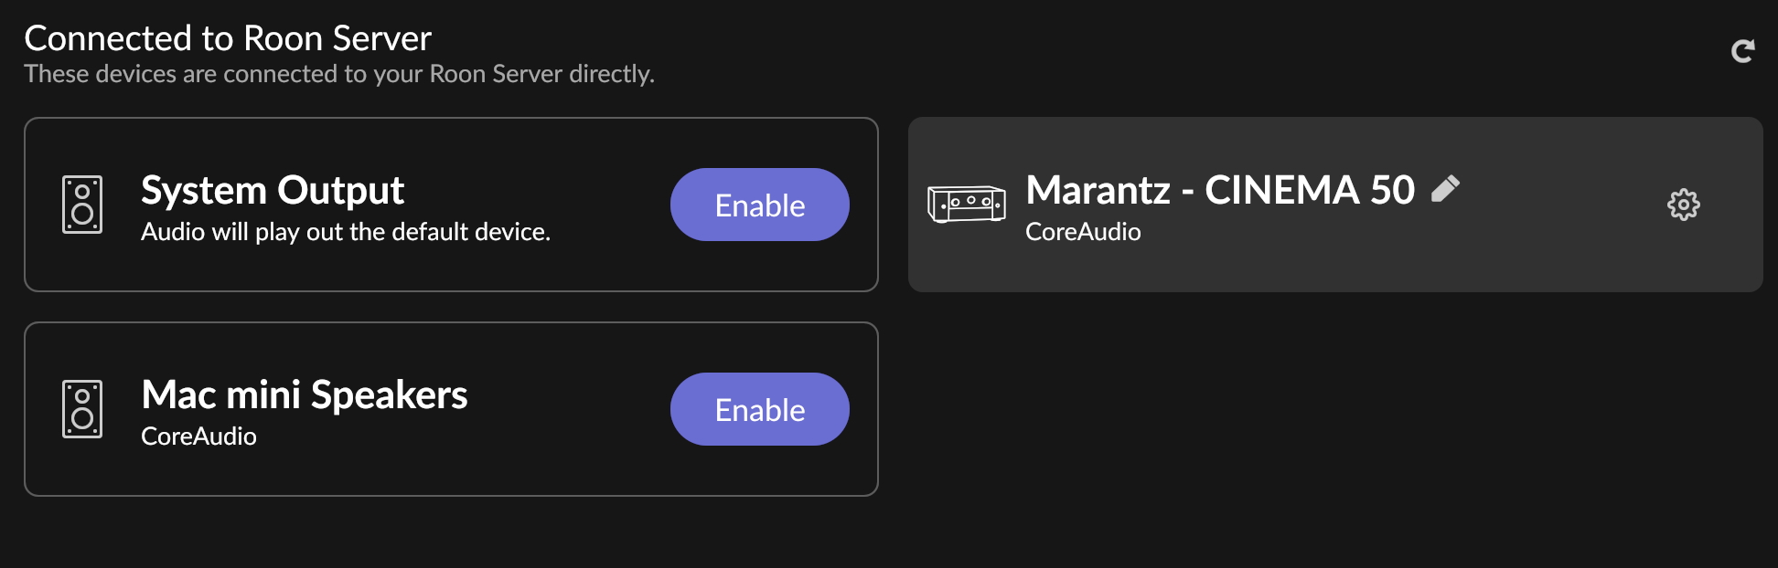Viewport: 1778px width, 568px height.
Task: Select the System Output device card
Action: click(451, 205)
